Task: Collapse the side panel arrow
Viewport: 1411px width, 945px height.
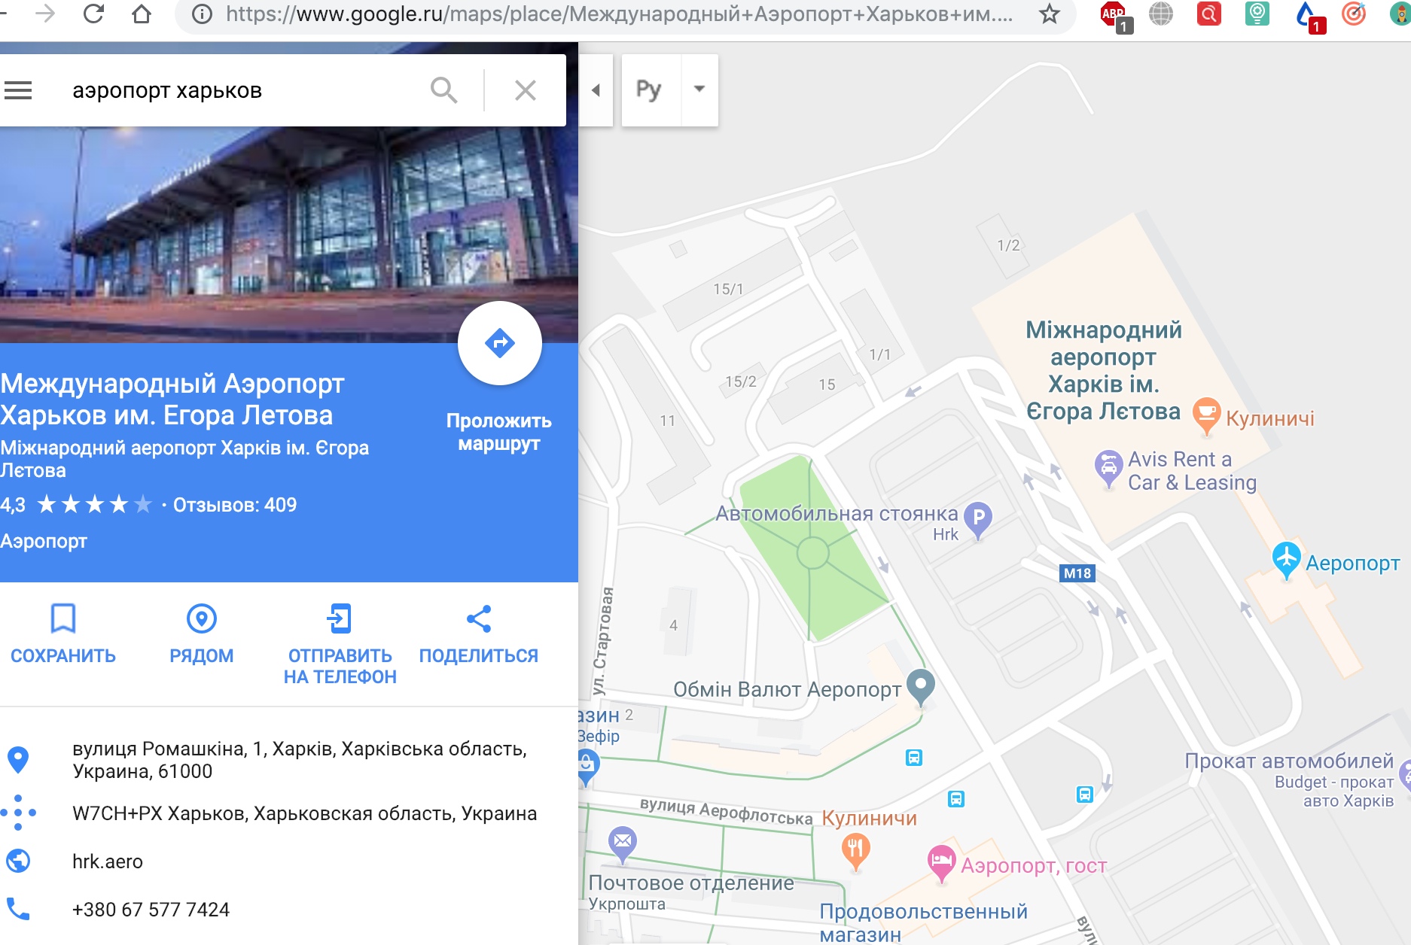Action: click(596, 90)
